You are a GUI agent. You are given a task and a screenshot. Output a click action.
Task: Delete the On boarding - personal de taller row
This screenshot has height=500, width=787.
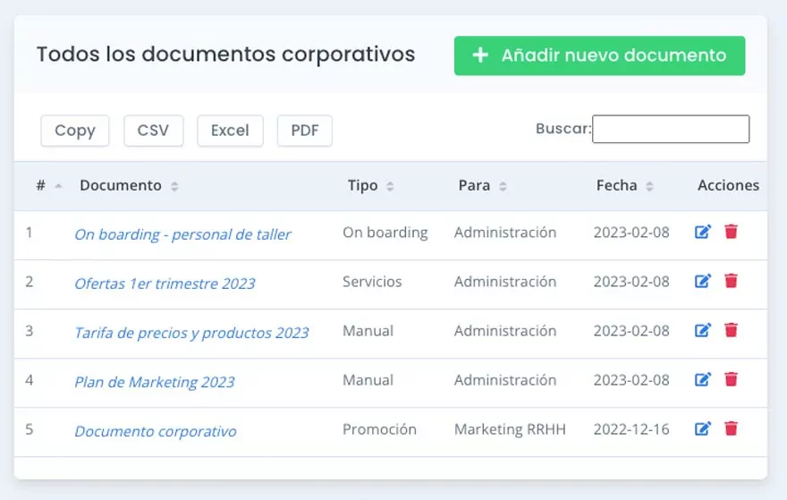coord(732,232)
